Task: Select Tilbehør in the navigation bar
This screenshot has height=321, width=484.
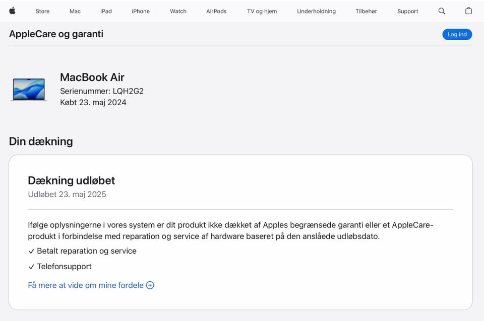Action: pyautogui.click(x=366, y=11)
